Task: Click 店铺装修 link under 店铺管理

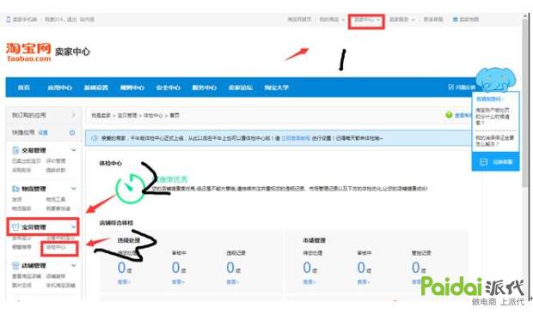Action: (x=56, y=276)
